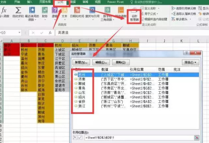Click cell containing 淄博 in column C

tap(45, 59)
